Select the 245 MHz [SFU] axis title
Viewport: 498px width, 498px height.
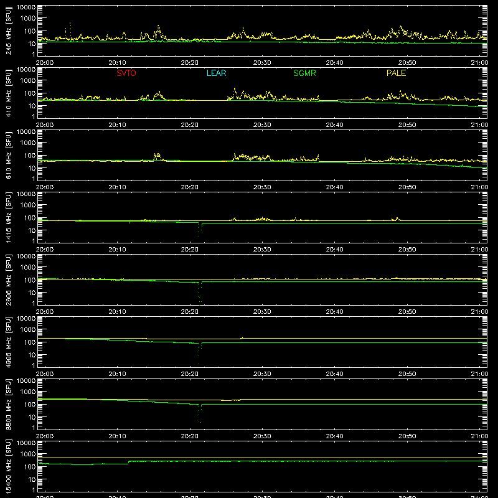click(9, 31)
